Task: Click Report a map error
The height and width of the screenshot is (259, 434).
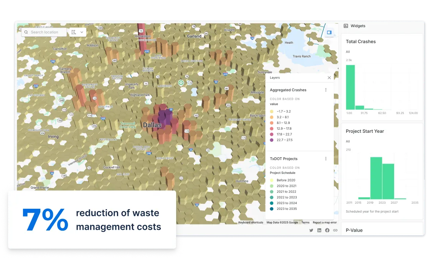Action: point(324,222)
